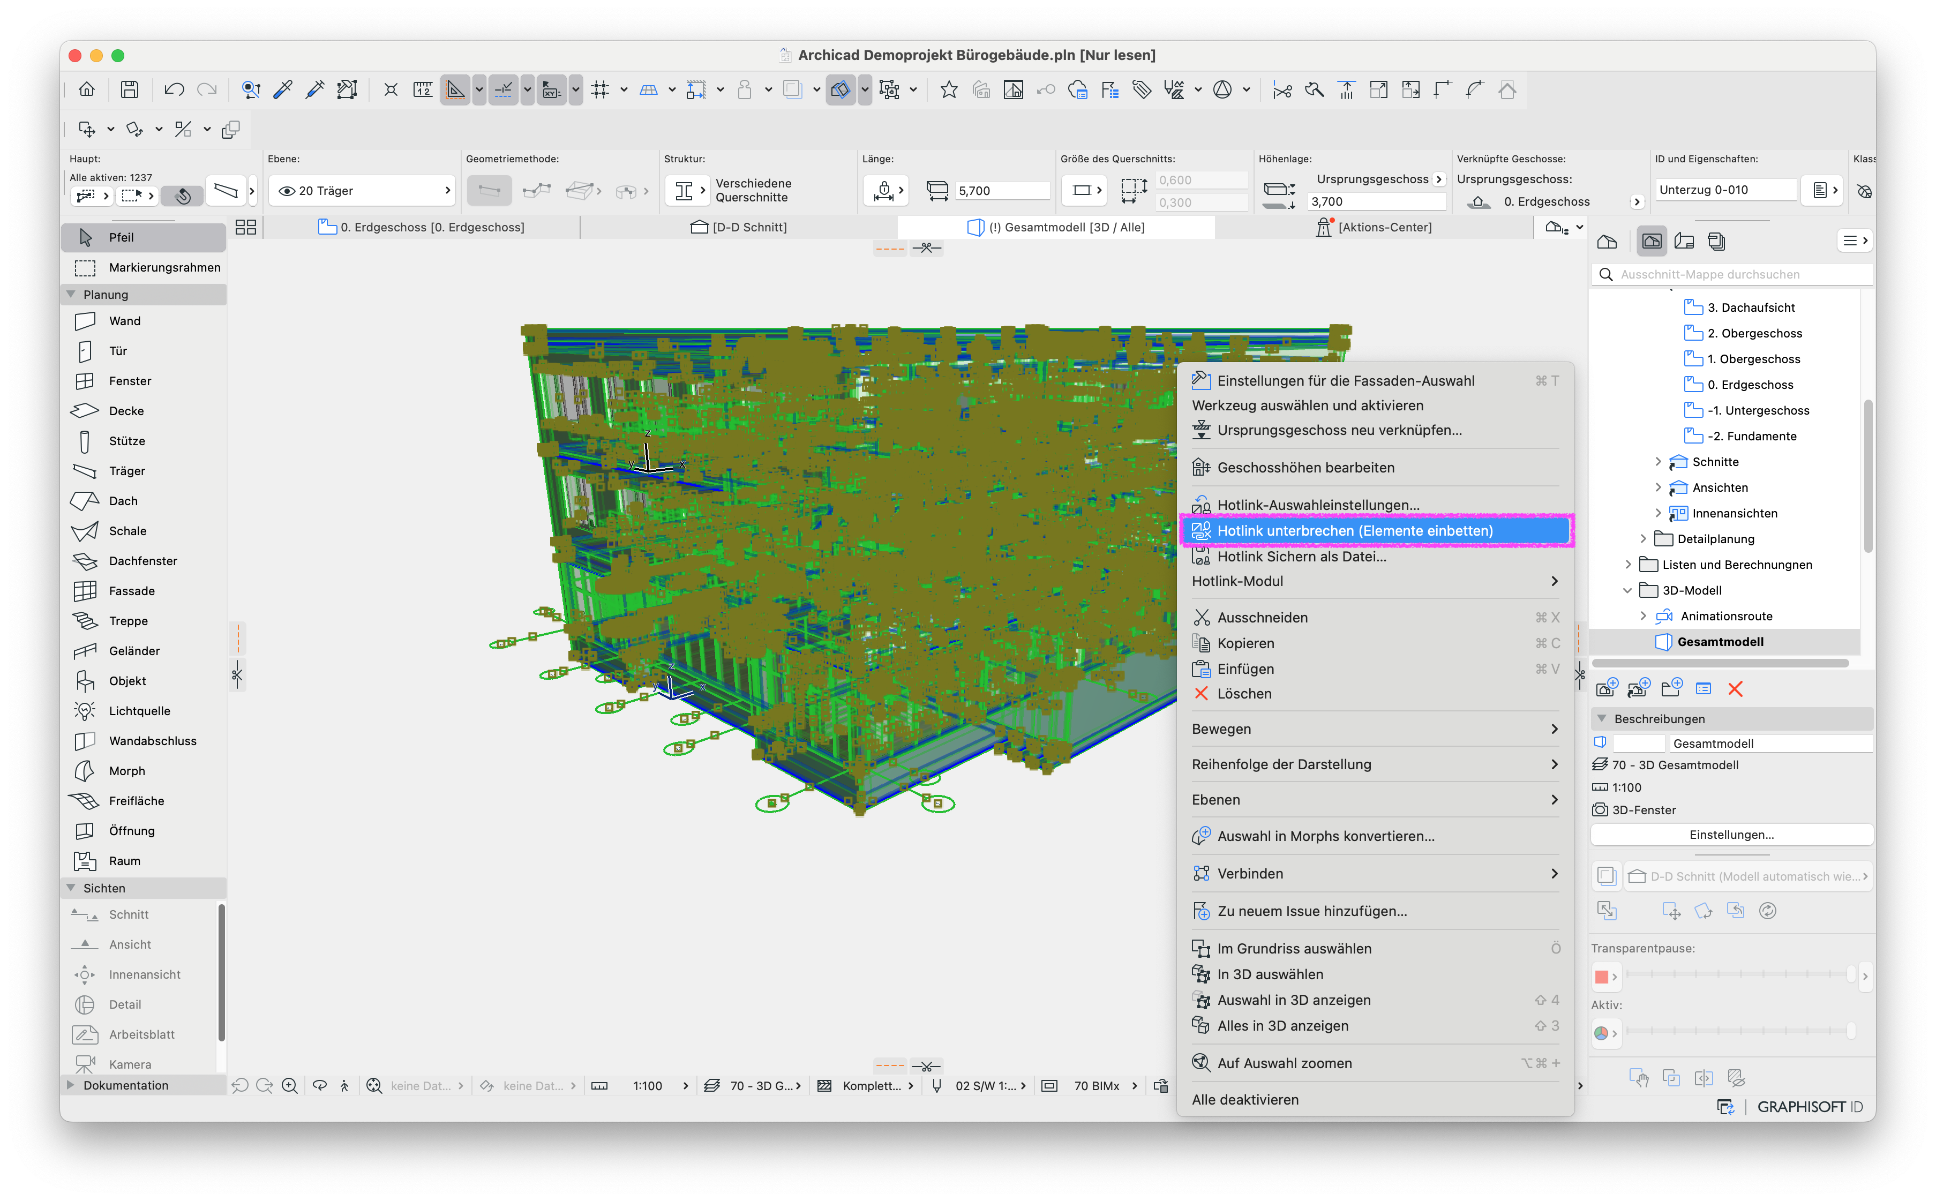Select the Lichtquelle tool
This screenshot has height=1201, width=1936.
pos(144,711)
